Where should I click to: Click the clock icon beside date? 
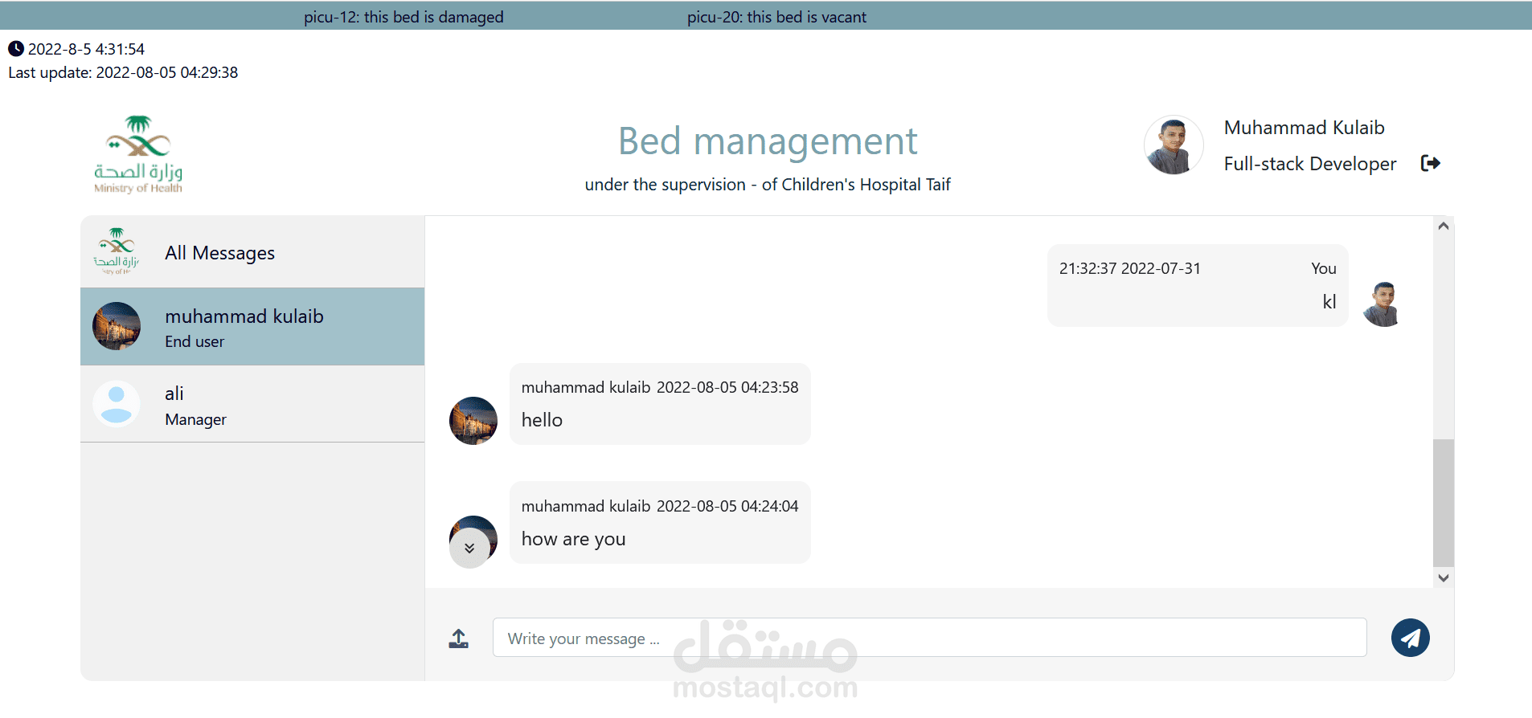coord(16,49)
